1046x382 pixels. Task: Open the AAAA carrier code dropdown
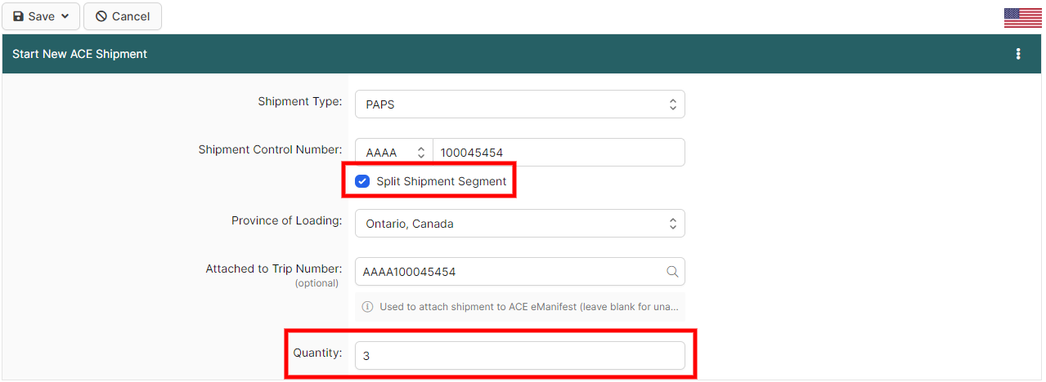pos(384,153)
